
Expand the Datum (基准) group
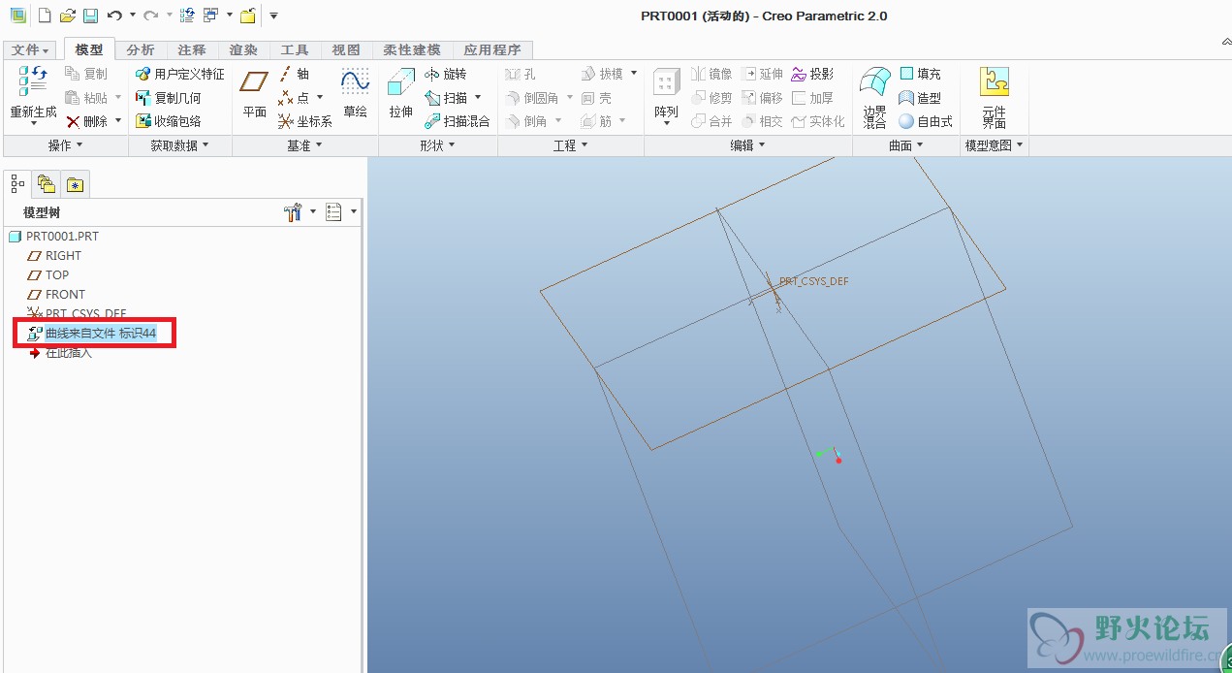(305, 145)
